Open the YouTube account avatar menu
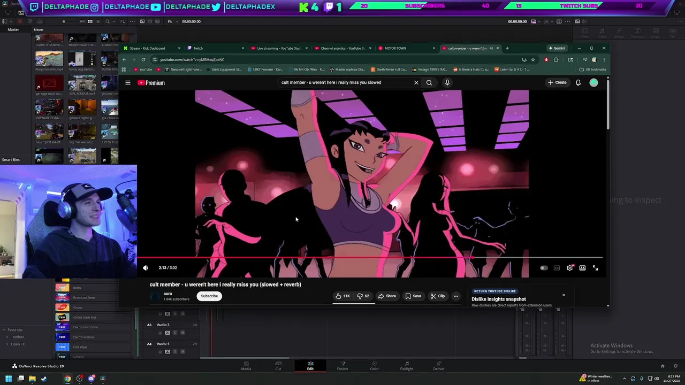 pyautogui.click(x=593, y=83)
